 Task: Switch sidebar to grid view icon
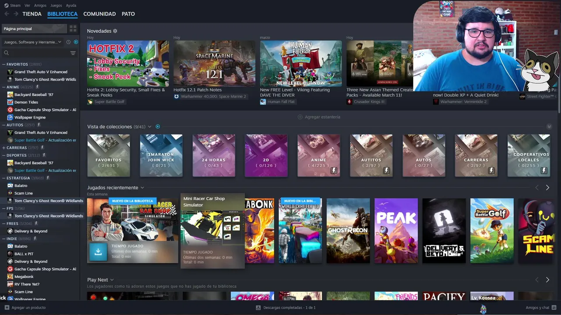coord(73,28)
